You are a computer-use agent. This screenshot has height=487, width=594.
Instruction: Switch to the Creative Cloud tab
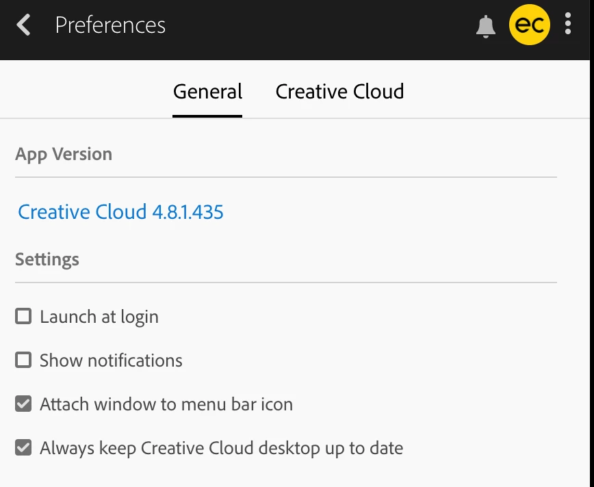pos(340,92)
